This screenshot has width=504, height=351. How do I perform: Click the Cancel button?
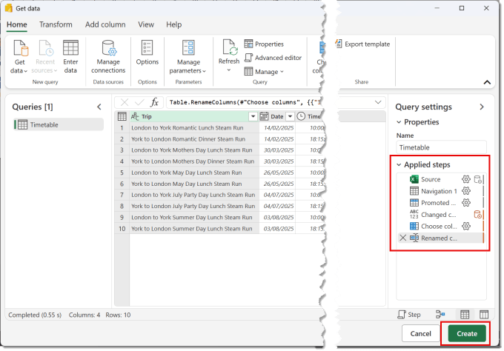click(420, 334)
